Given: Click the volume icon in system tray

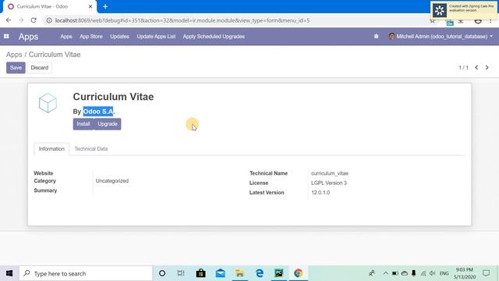Looking at the screenshot, I should [x=432, y=273].
